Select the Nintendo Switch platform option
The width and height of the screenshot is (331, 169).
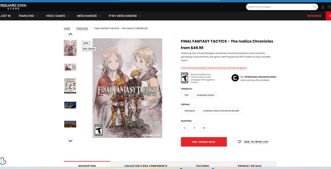[206, 95]
